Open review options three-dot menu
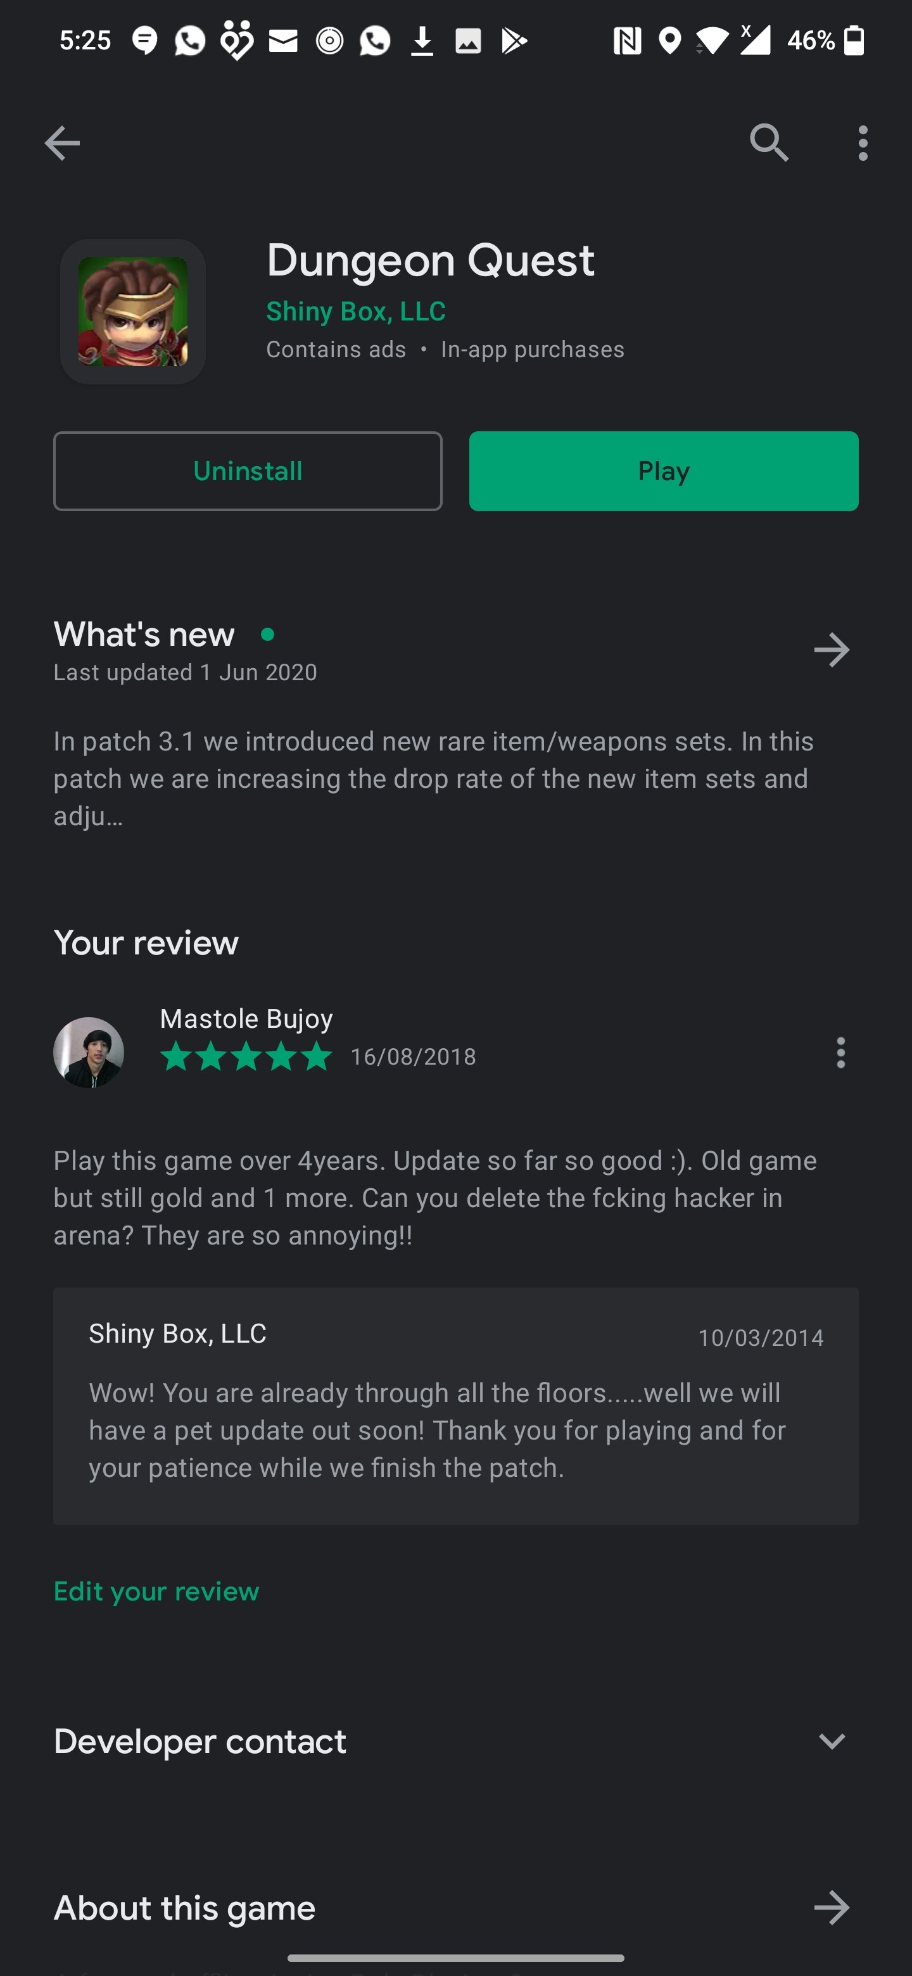Viewport: 912px width, 1976px height. (x=840, y=1053)
